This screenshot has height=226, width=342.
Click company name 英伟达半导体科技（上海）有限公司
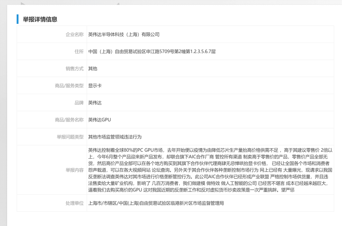pos(124,35)
